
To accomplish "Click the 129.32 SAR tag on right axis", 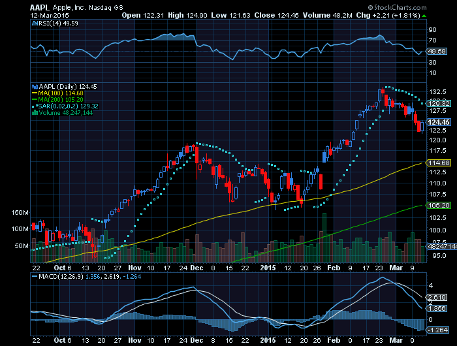I will pyautogui.click(x=439, y=104).
